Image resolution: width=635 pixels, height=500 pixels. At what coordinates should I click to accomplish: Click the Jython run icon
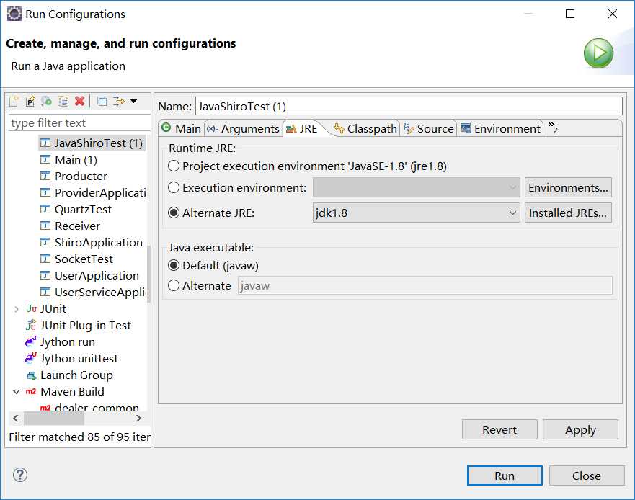tap(31, 341)
